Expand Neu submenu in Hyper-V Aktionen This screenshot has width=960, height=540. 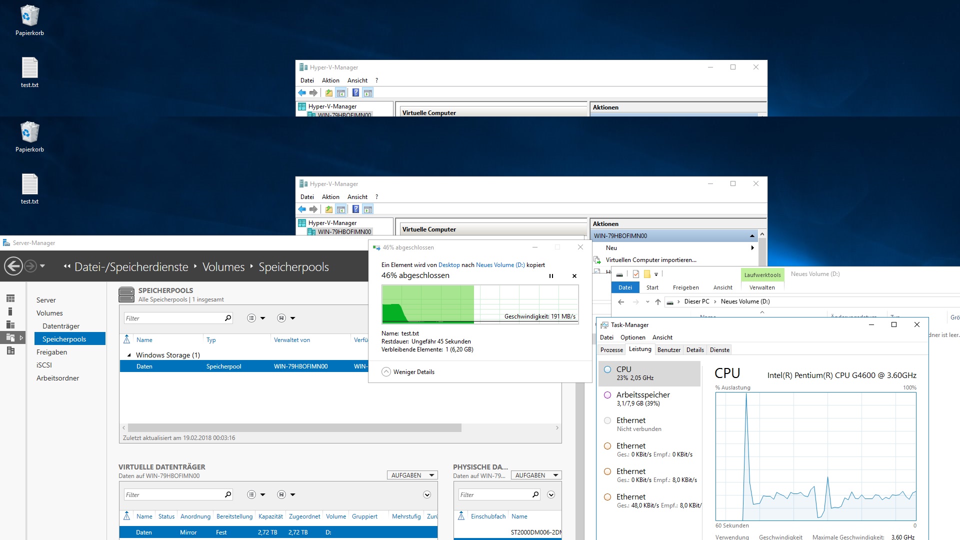(752, 248)
